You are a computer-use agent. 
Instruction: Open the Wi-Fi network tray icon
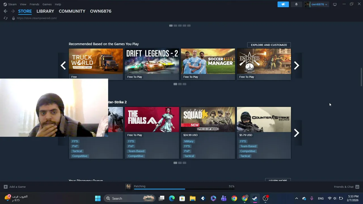(330, 198)
